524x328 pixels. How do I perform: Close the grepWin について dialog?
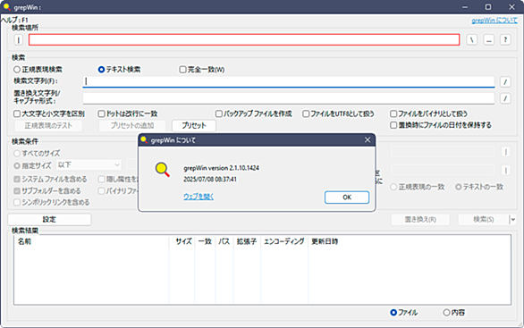click(x=368, y=140)
